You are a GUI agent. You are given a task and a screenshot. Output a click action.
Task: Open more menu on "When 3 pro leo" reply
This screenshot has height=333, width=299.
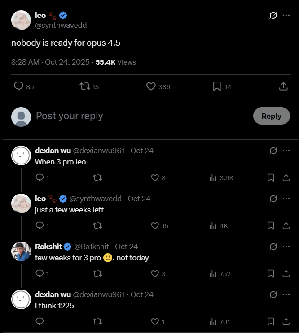(x=286, y=151)
